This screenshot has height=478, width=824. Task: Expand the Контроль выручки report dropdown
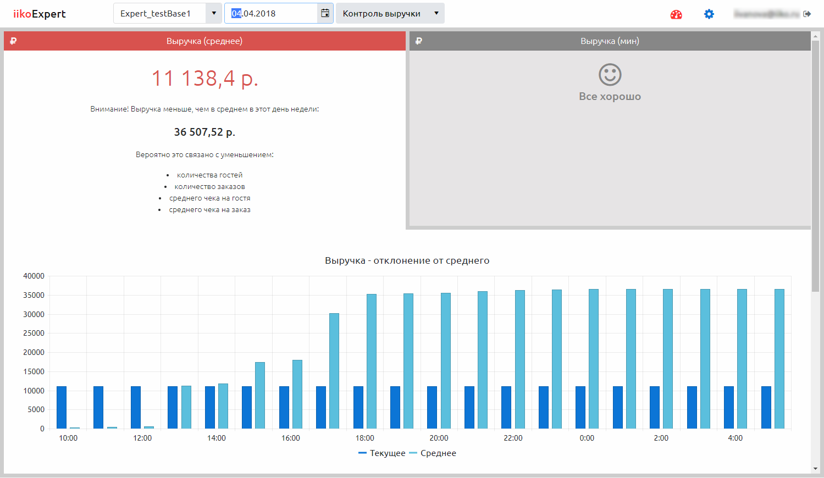click(390, 13)
